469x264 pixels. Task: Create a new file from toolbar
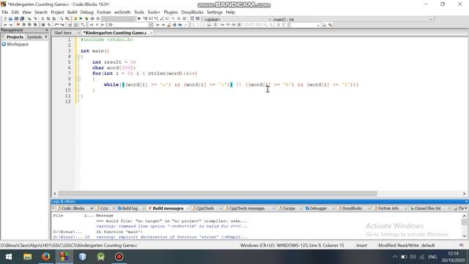[x=5, y=19]
